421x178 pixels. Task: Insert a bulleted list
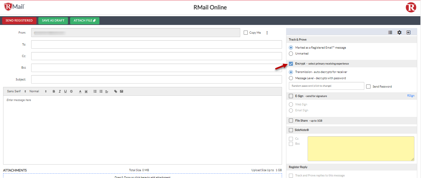point(101,91)
